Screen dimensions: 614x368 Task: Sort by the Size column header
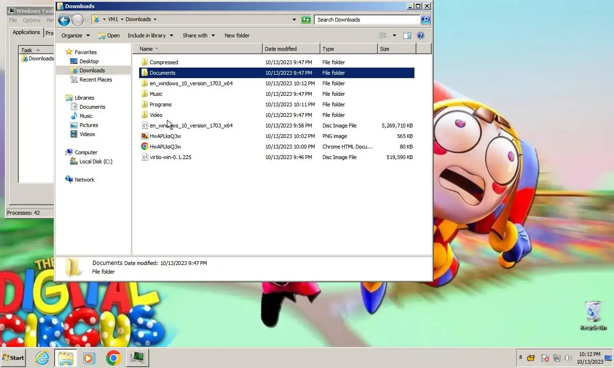[x=397, y=49]
